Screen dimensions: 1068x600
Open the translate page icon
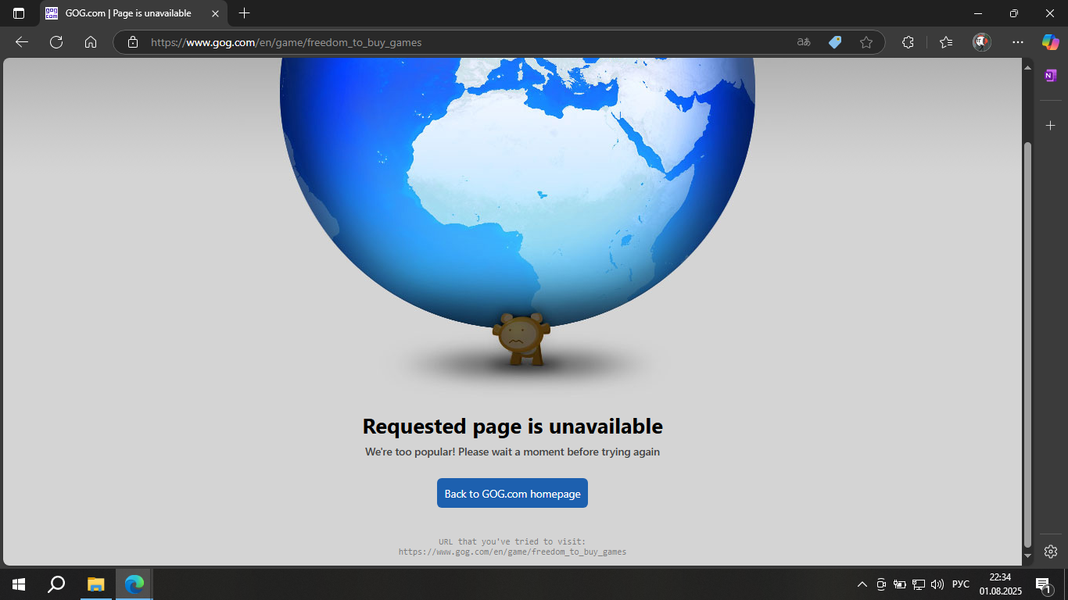pos(804,42)
